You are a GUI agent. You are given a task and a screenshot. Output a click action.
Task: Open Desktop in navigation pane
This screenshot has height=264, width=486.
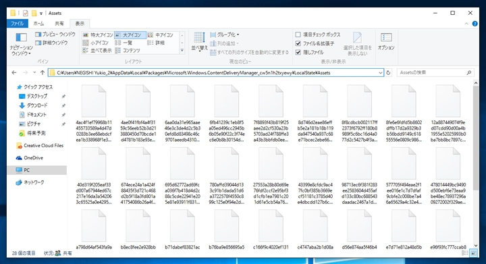[x=33, y=97]
